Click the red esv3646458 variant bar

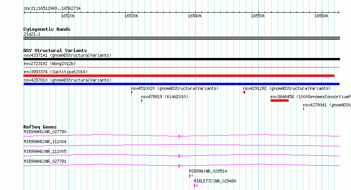[x=280, y=101]
